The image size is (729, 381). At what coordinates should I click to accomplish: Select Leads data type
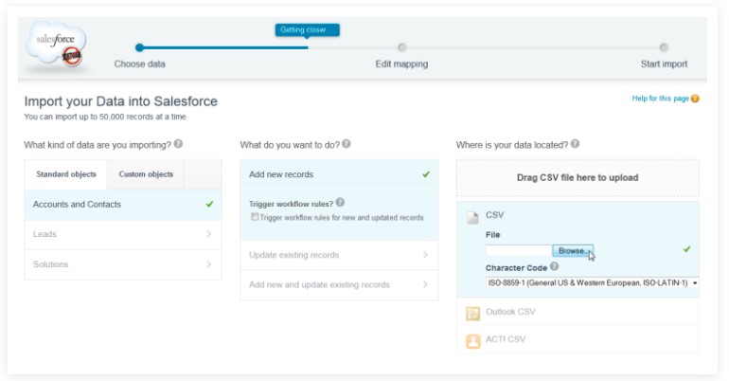pyautogui.click(x=123, y=234)
